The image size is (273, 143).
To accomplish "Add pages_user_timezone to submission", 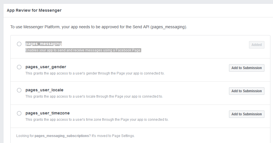I will (246, 114).
